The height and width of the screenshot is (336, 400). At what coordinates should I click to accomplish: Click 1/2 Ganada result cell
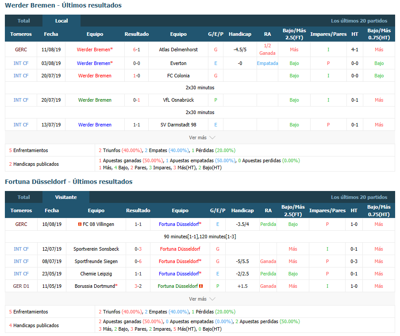[267, 50]
